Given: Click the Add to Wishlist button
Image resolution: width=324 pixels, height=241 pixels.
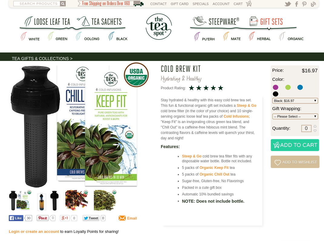Looking at the screenshot, I should (x=295, y=162).
